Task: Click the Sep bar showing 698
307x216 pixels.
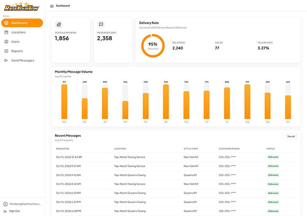Action: (x=268, y=106)
